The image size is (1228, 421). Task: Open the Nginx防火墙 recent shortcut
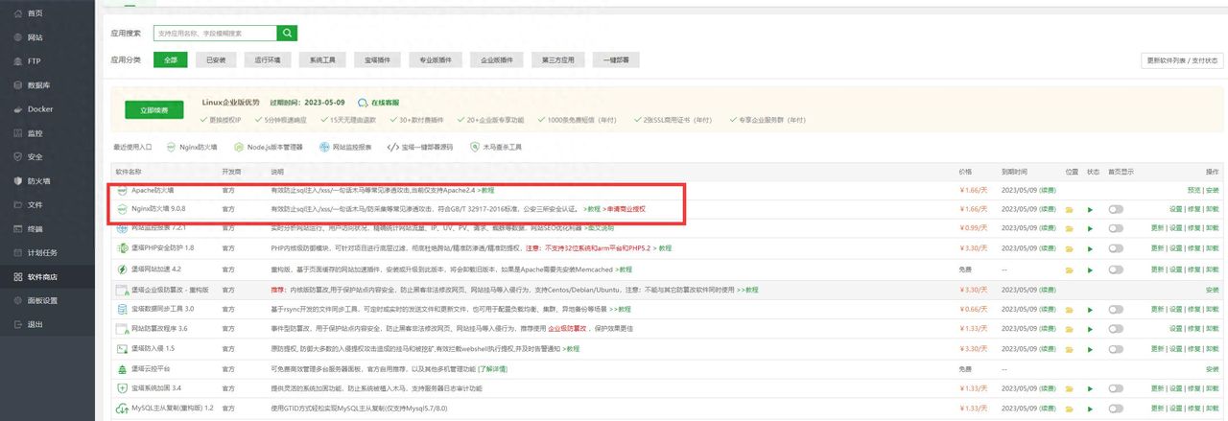tap(192, 148)
